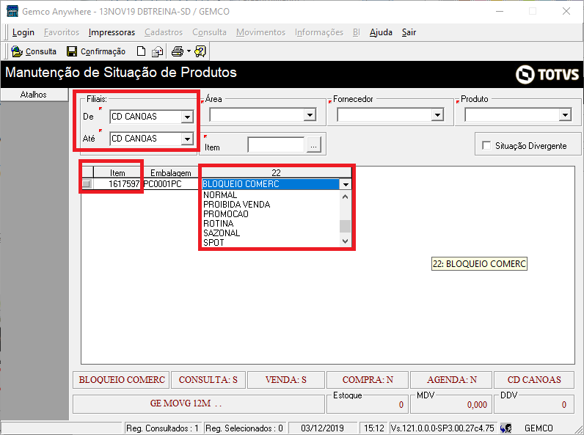Click the list scrollbar up arrow
Screen dimensions: 584x435
pos(346,197)
